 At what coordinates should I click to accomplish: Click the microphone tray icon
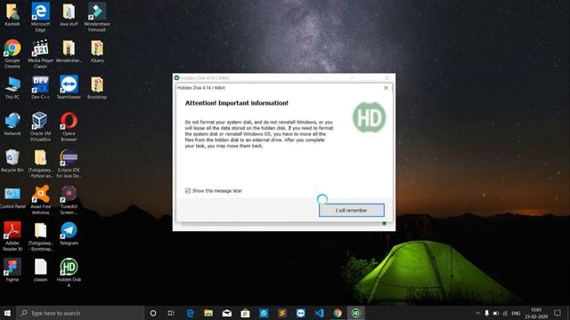pos(486,313)
